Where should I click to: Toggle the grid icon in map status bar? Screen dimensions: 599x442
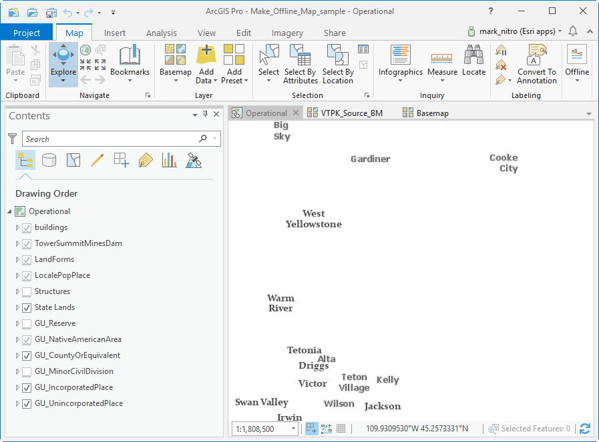pyautogui.click(x=341, y=429)
